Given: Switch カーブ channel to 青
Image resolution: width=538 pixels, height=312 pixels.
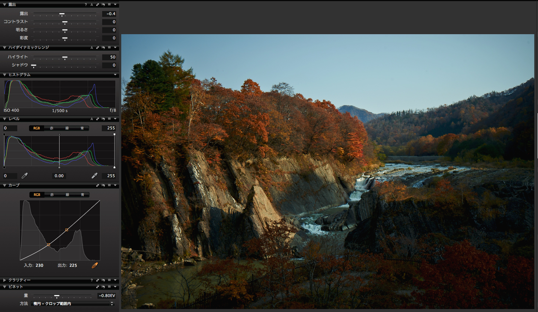Looking at the screenshot, I should pyautogui.click(x=82, y=195).
